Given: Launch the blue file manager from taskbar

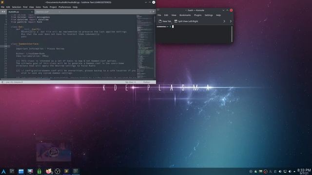Looking at the screenshot, I should [21, 171].
